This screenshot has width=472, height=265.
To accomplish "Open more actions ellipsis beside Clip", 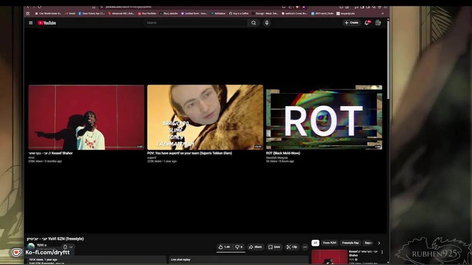I will tap(305, 247).
